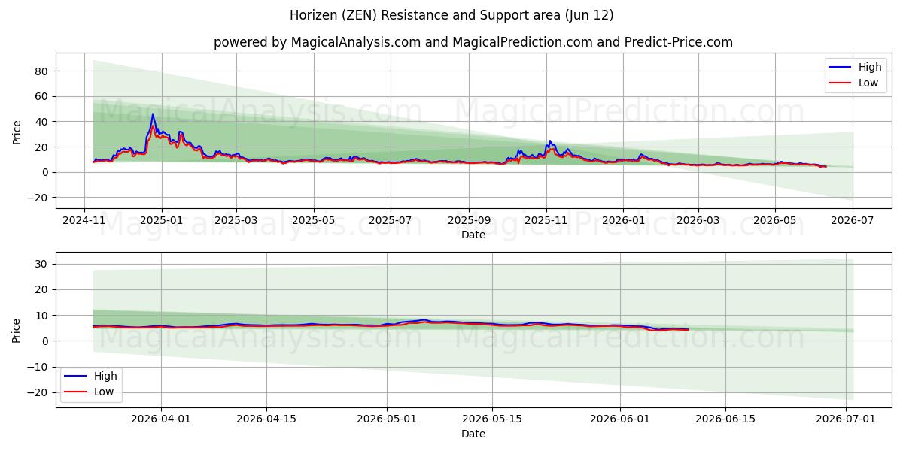Click the late-December 2024 price peak in top chart
This screenshot has width=903, height=451.
click(x=153, y=114)
